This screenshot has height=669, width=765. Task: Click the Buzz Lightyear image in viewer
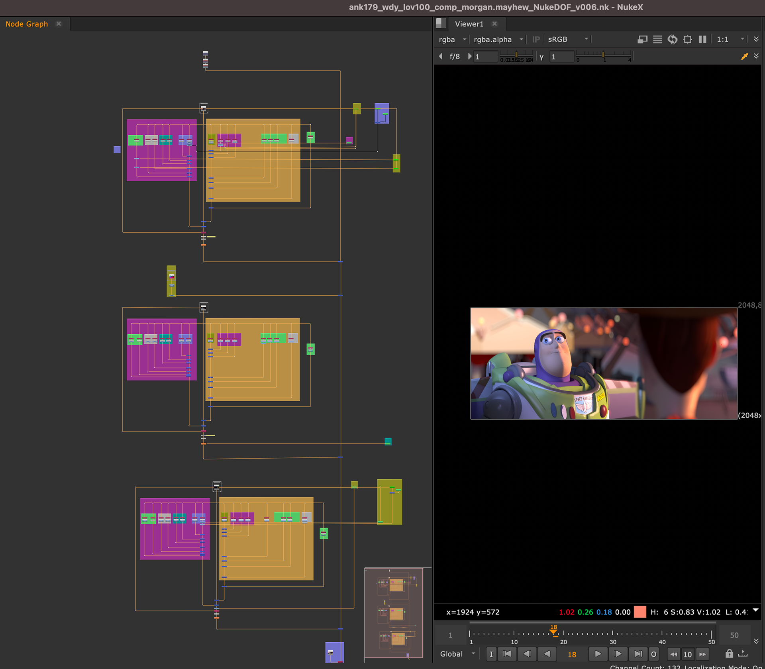pyautogui.click(x=604, y=363)
